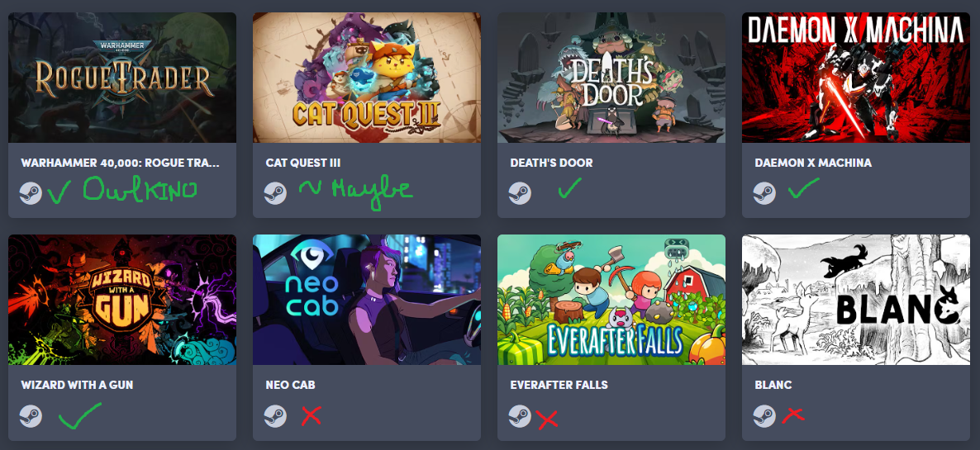
Task: Open the Rogue Trader cover image
Action: pyautogui.click(x=122, y=78)
